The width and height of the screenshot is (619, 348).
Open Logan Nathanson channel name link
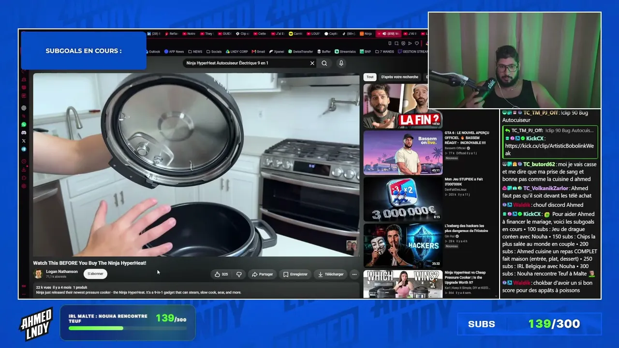(62, 272)
